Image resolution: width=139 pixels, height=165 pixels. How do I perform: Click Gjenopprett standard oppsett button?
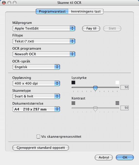[x=41, y=147]
